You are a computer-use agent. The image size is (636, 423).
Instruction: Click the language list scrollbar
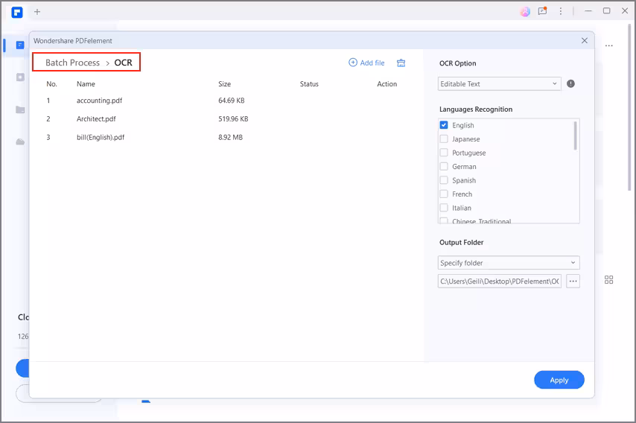point(575,136)
